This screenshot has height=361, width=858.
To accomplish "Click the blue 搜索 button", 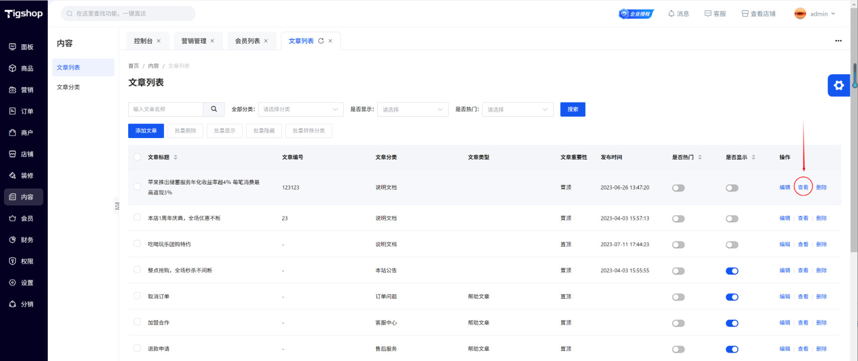I will tap(573, 109).
